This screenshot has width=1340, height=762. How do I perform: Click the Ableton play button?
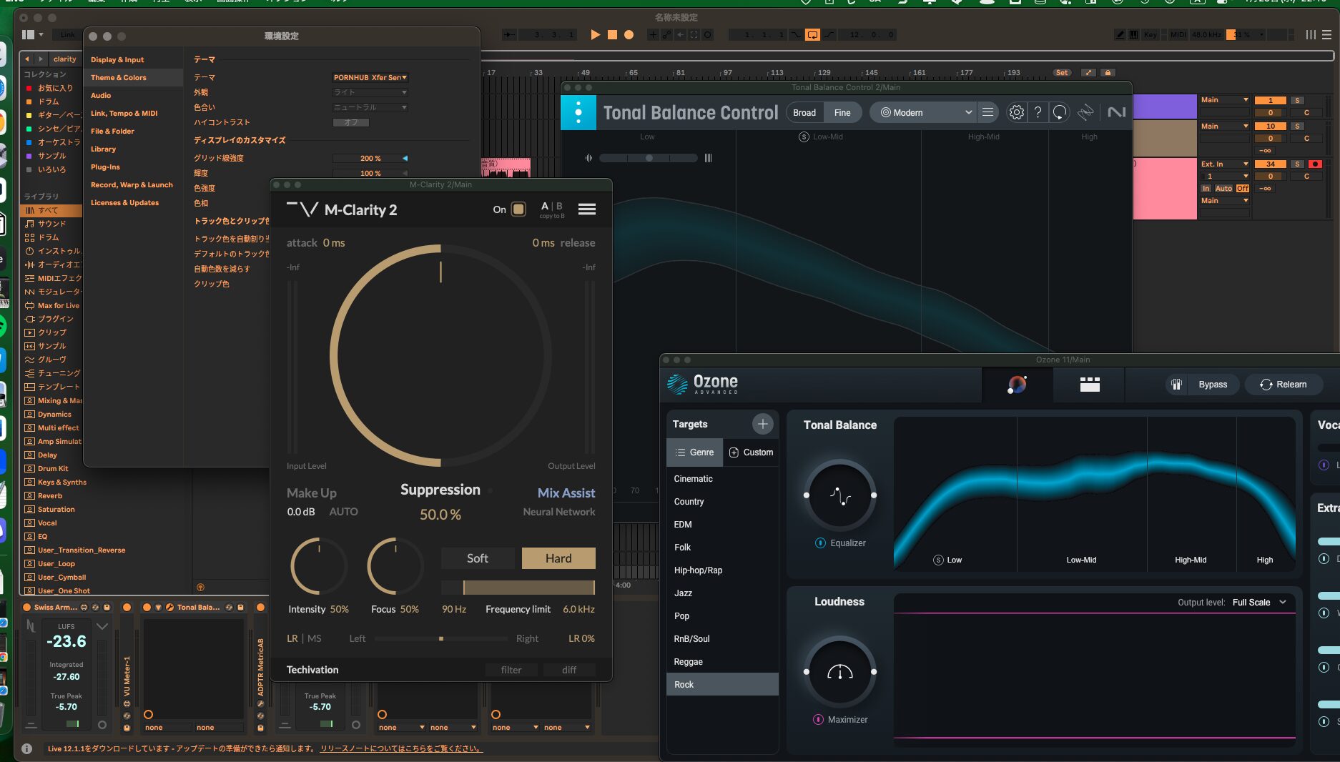coord(595,34)
